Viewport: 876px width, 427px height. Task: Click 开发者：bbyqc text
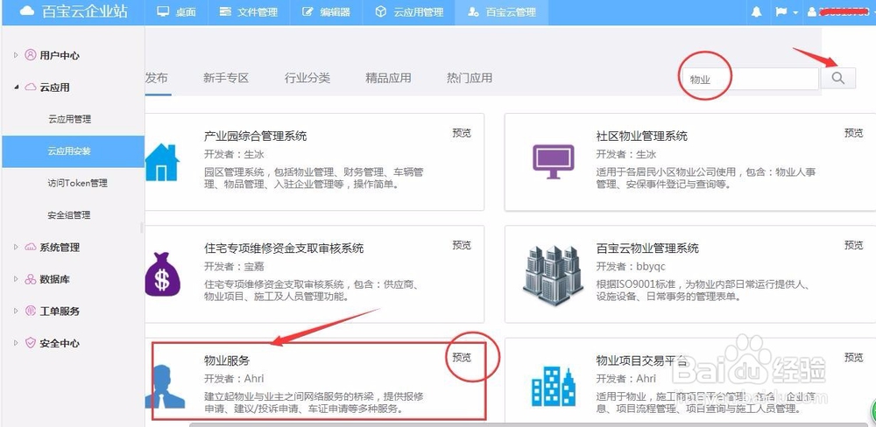[x=630, y=266]
